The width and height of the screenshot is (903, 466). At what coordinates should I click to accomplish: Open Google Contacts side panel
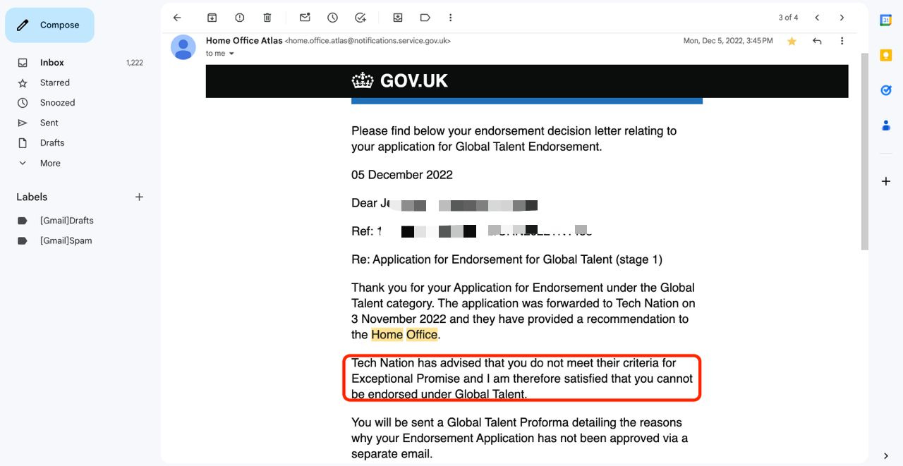pyautogui.click(x=886, y=125)
